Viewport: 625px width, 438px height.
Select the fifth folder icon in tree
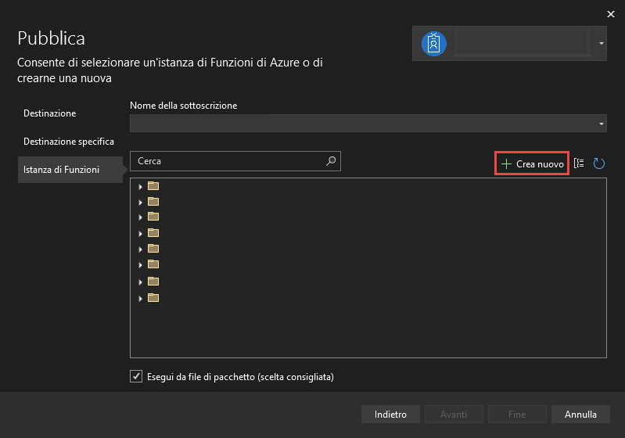[x=153, y=248]
